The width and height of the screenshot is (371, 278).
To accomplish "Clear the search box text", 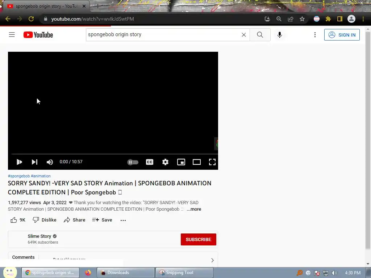I will [x=244, y=35].
